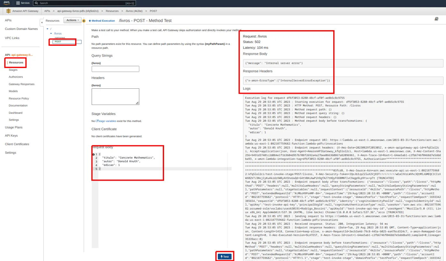Open Resources breadcrumb link
This screenshot has height=261, width=446.
coord(112,11)
